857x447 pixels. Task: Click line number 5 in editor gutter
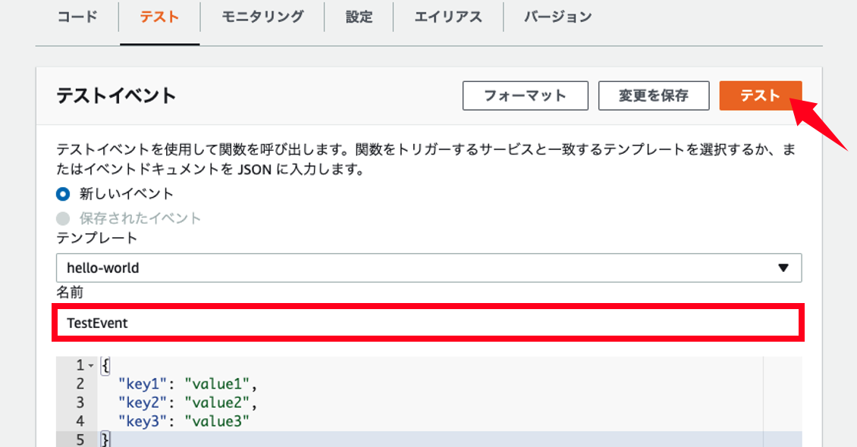click(80, 440)
